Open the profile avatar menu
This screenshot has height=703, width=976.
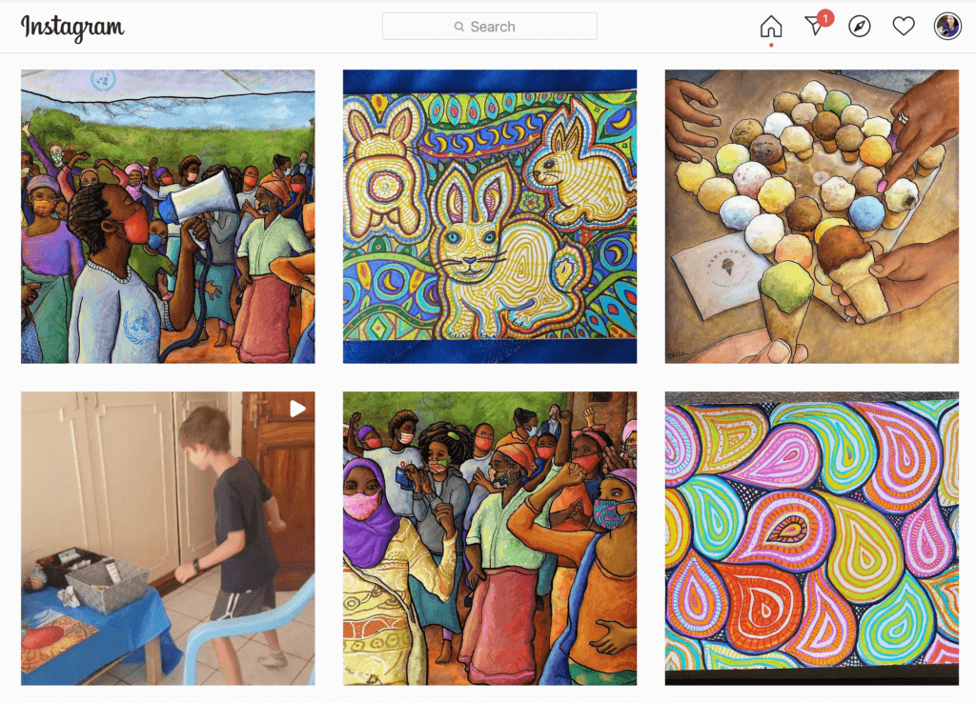[947, 26]
